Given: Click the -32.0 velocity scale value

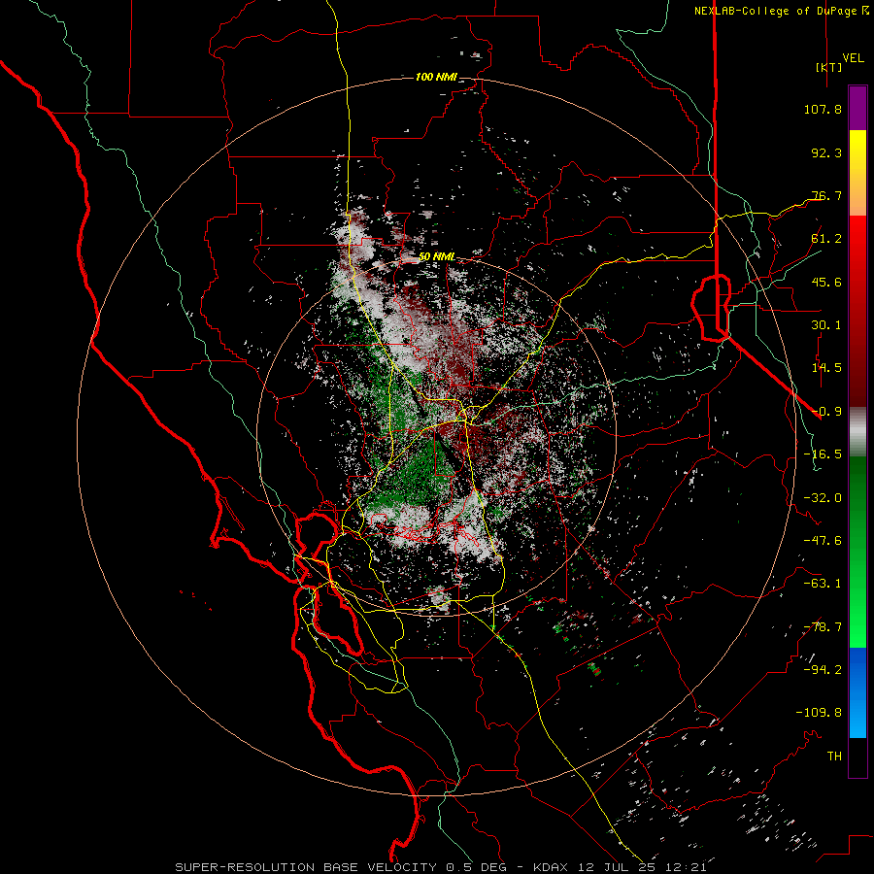Looking at the screenshot, I should [x=823, y=498].
